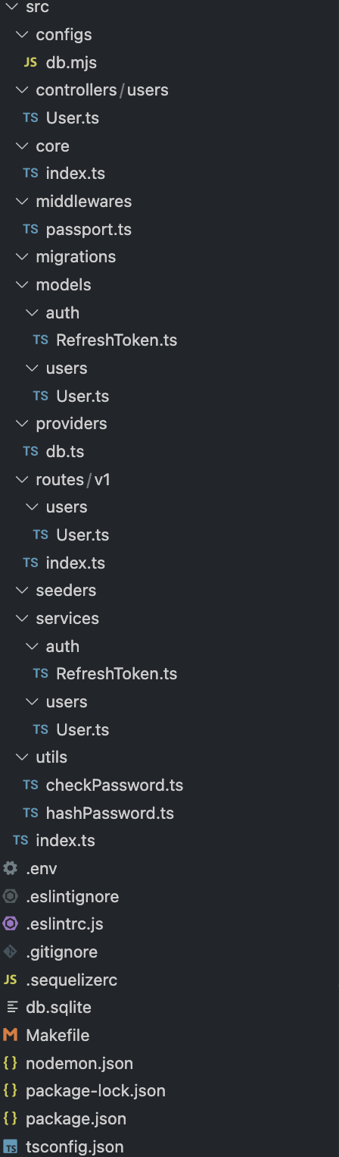Collapse the configs folder chevron

coord(20,35)
